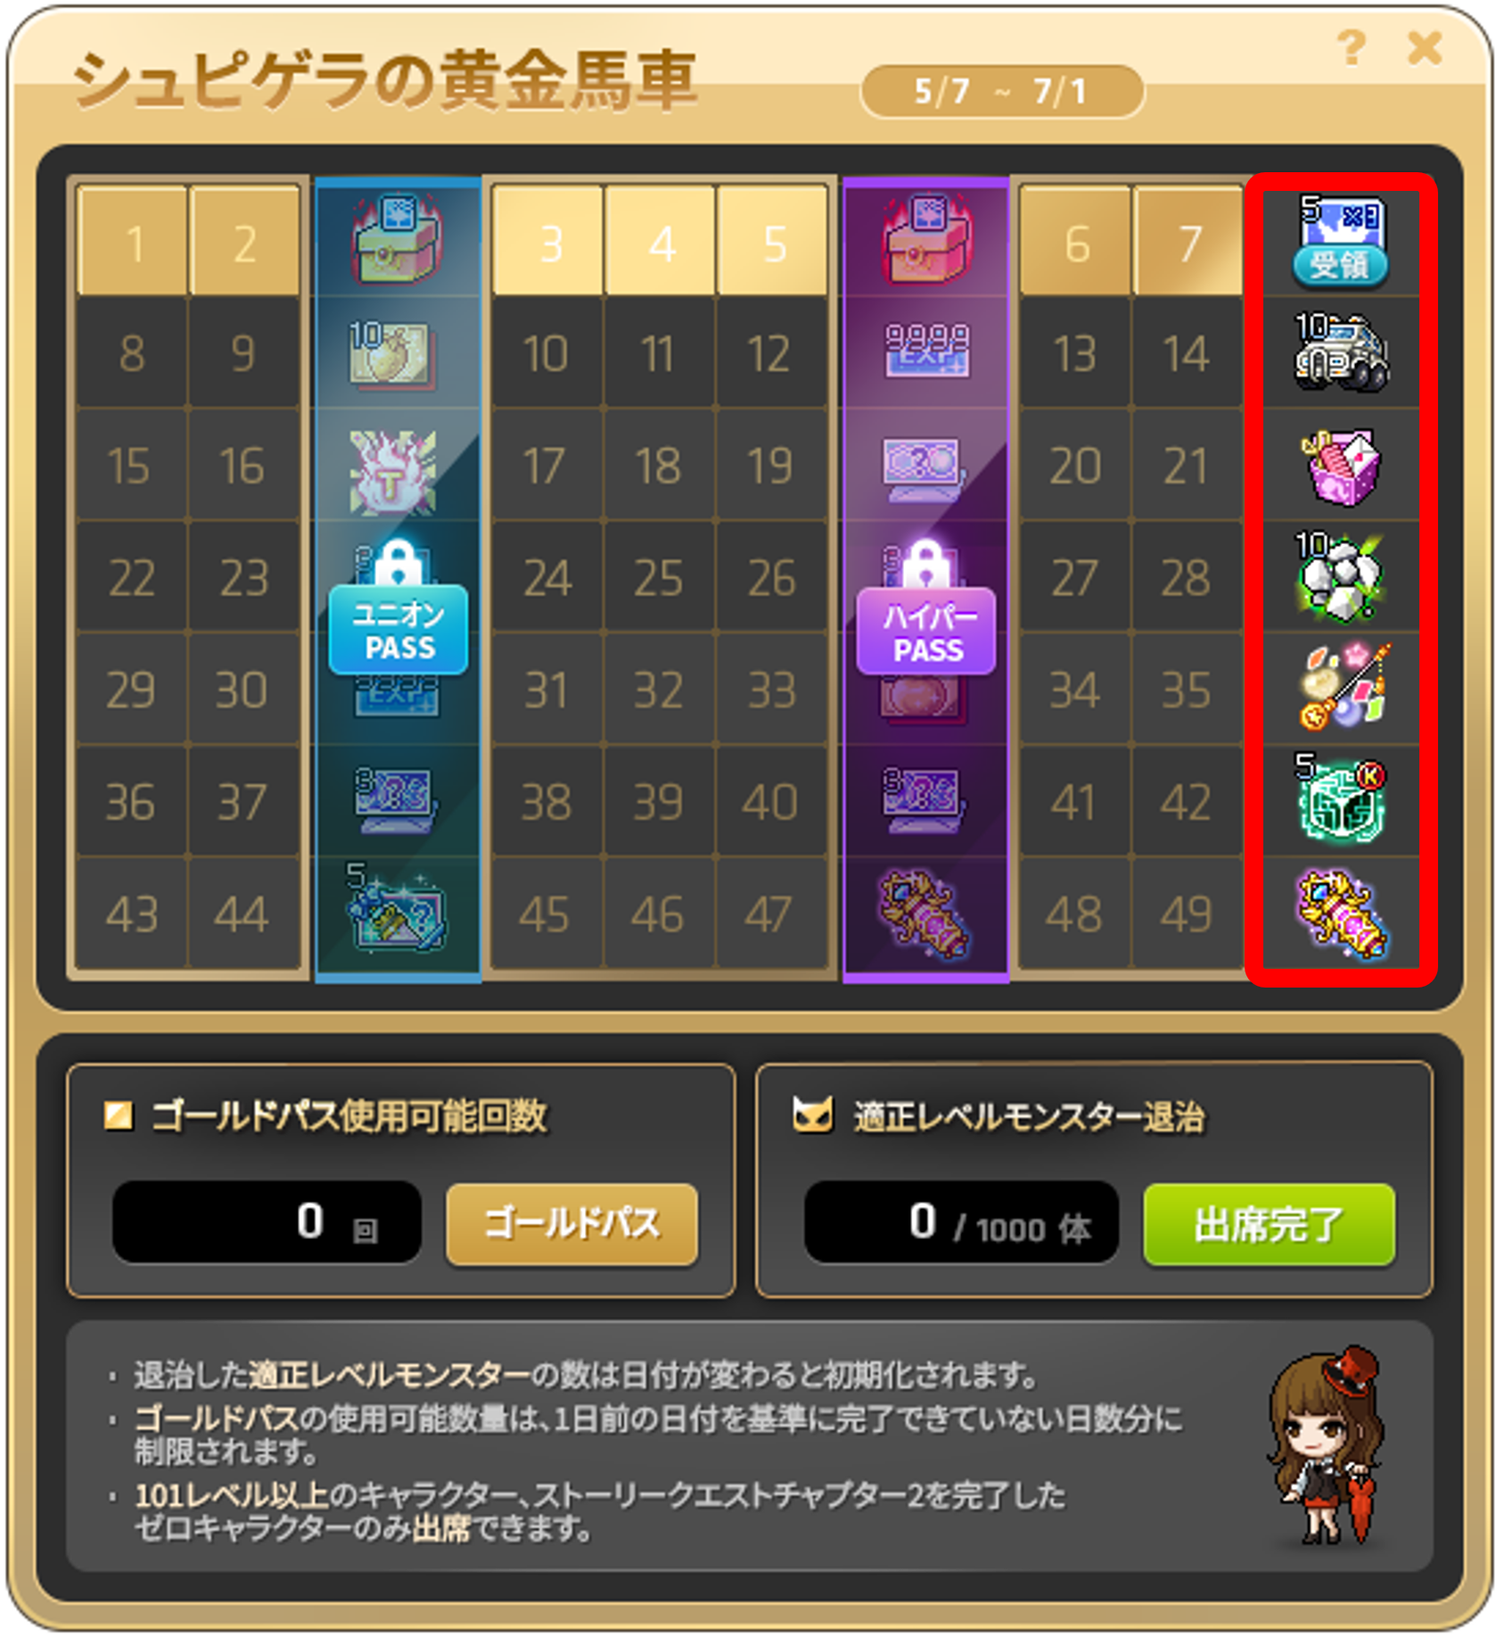
Task: Select the golden scepter reward in the last column
Action: [x=1342, y=914]
